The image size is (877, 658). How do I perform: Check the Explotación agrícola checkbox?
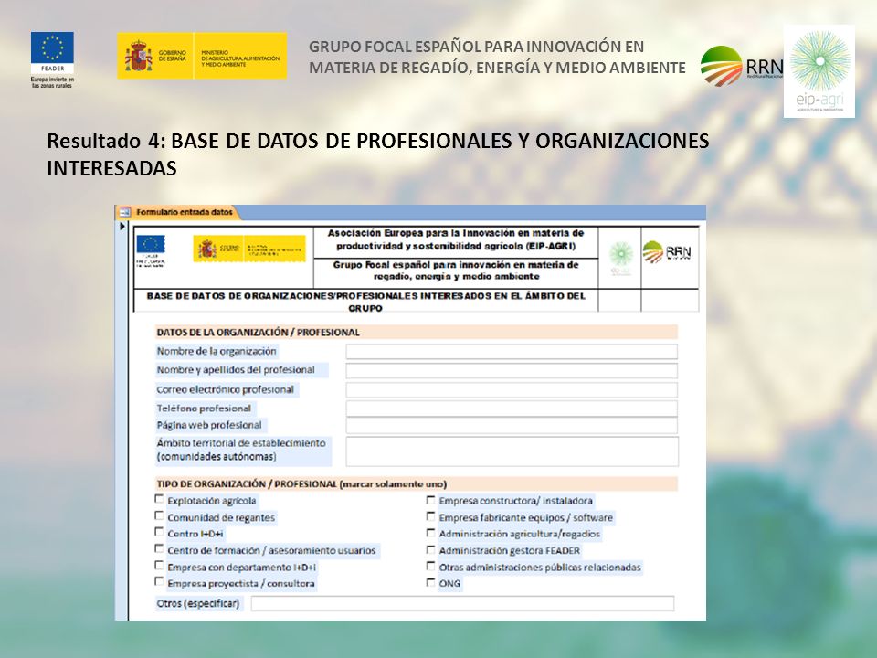(x=159, y=499)
